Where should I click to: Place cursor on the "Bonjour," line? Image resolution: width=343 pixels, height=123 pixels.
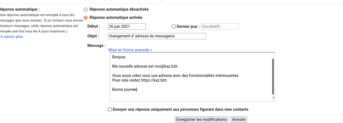pyautogui.click(x=119, y=57)
